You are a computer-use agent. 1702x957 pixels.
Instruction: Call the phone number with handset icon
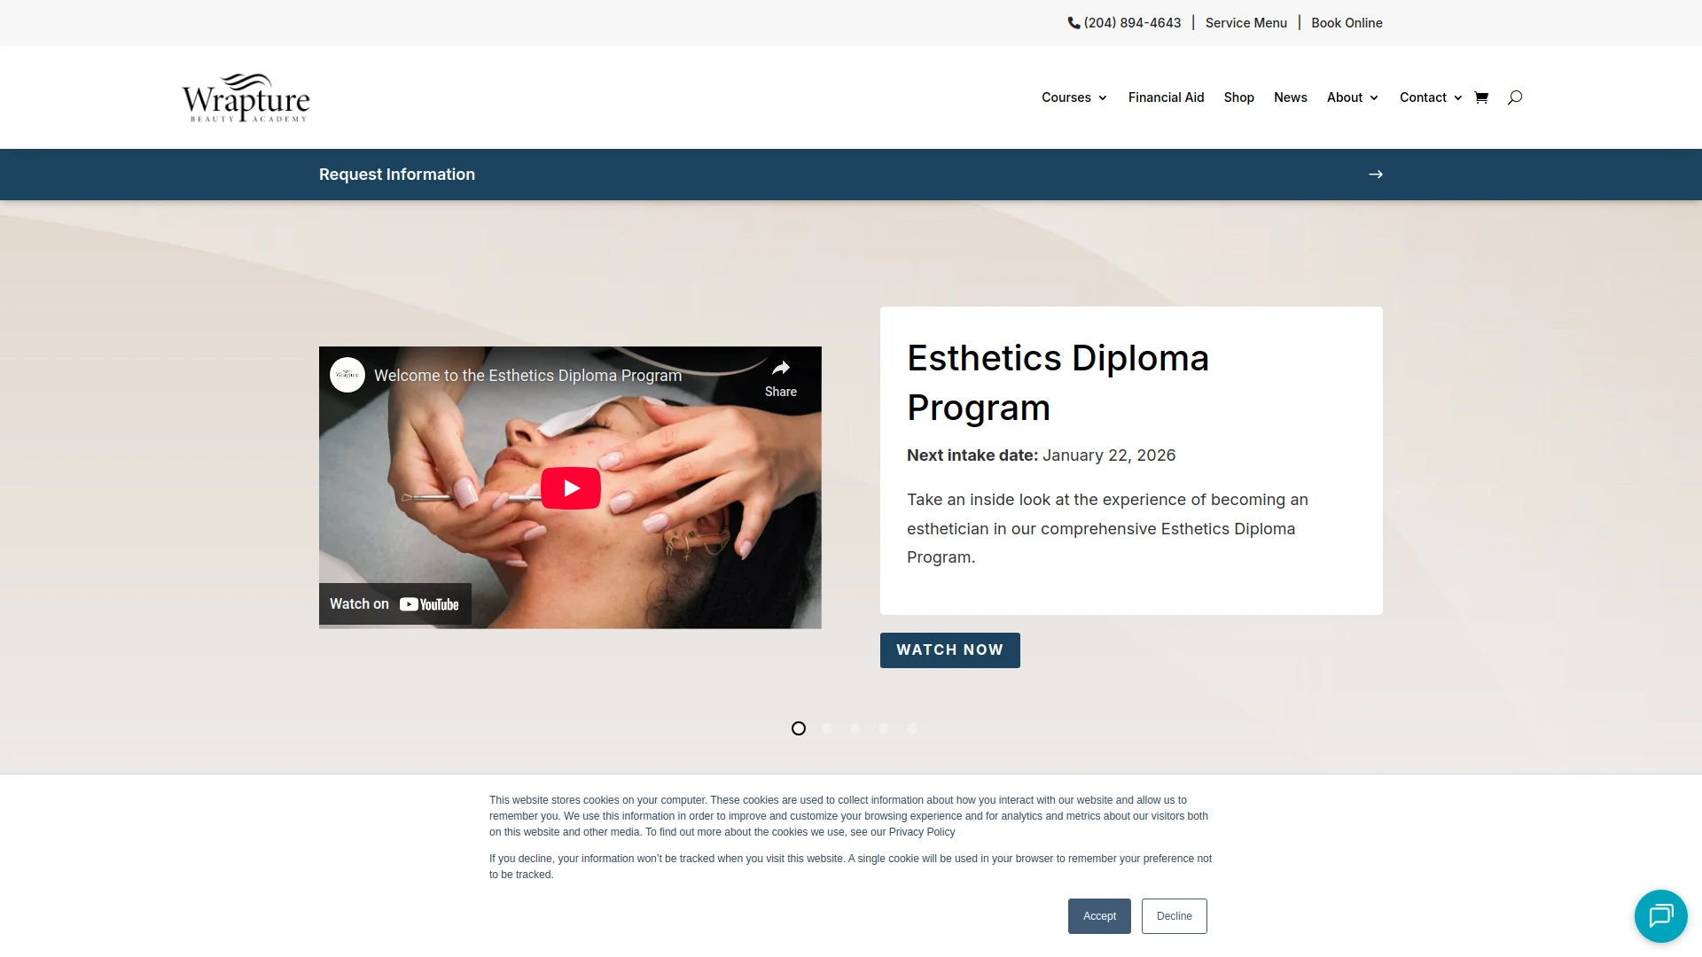pos(1124,23)
